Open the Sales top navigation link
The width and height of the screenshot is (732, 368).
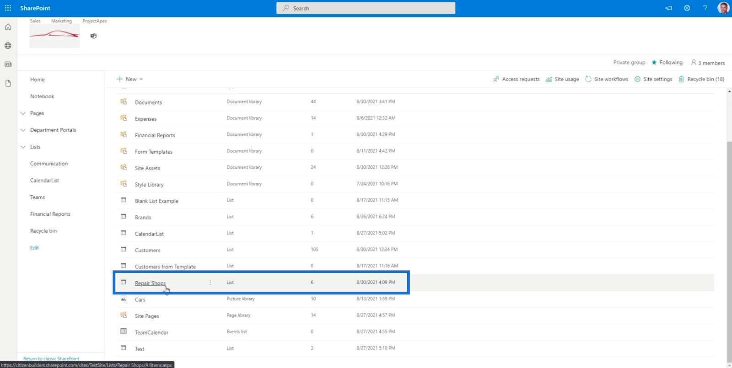[x=35, y=21]
